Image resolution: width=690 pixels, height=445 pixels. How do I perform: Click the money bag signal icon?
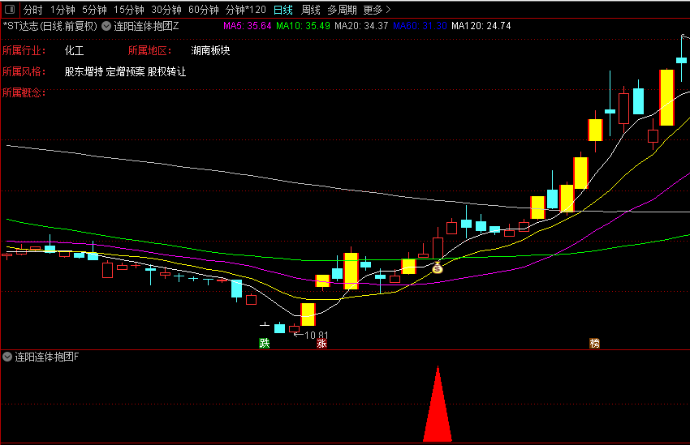coord(437,267)
